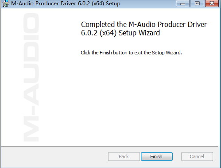Click the '6.0.2 (x64) Setup Wizard' heading line
221x168 pixels.
coord(120,33)
